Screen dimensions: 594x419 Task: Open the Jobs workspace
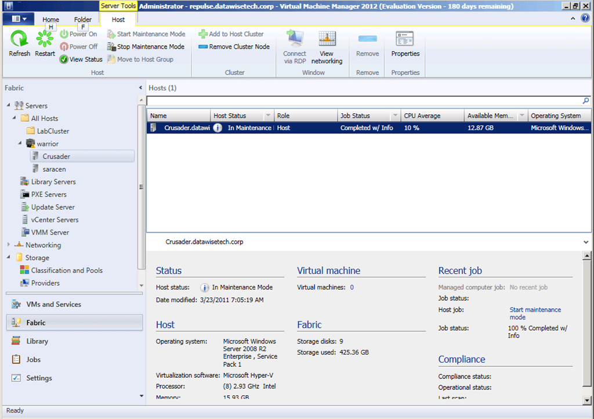click(x=74, y=360)
